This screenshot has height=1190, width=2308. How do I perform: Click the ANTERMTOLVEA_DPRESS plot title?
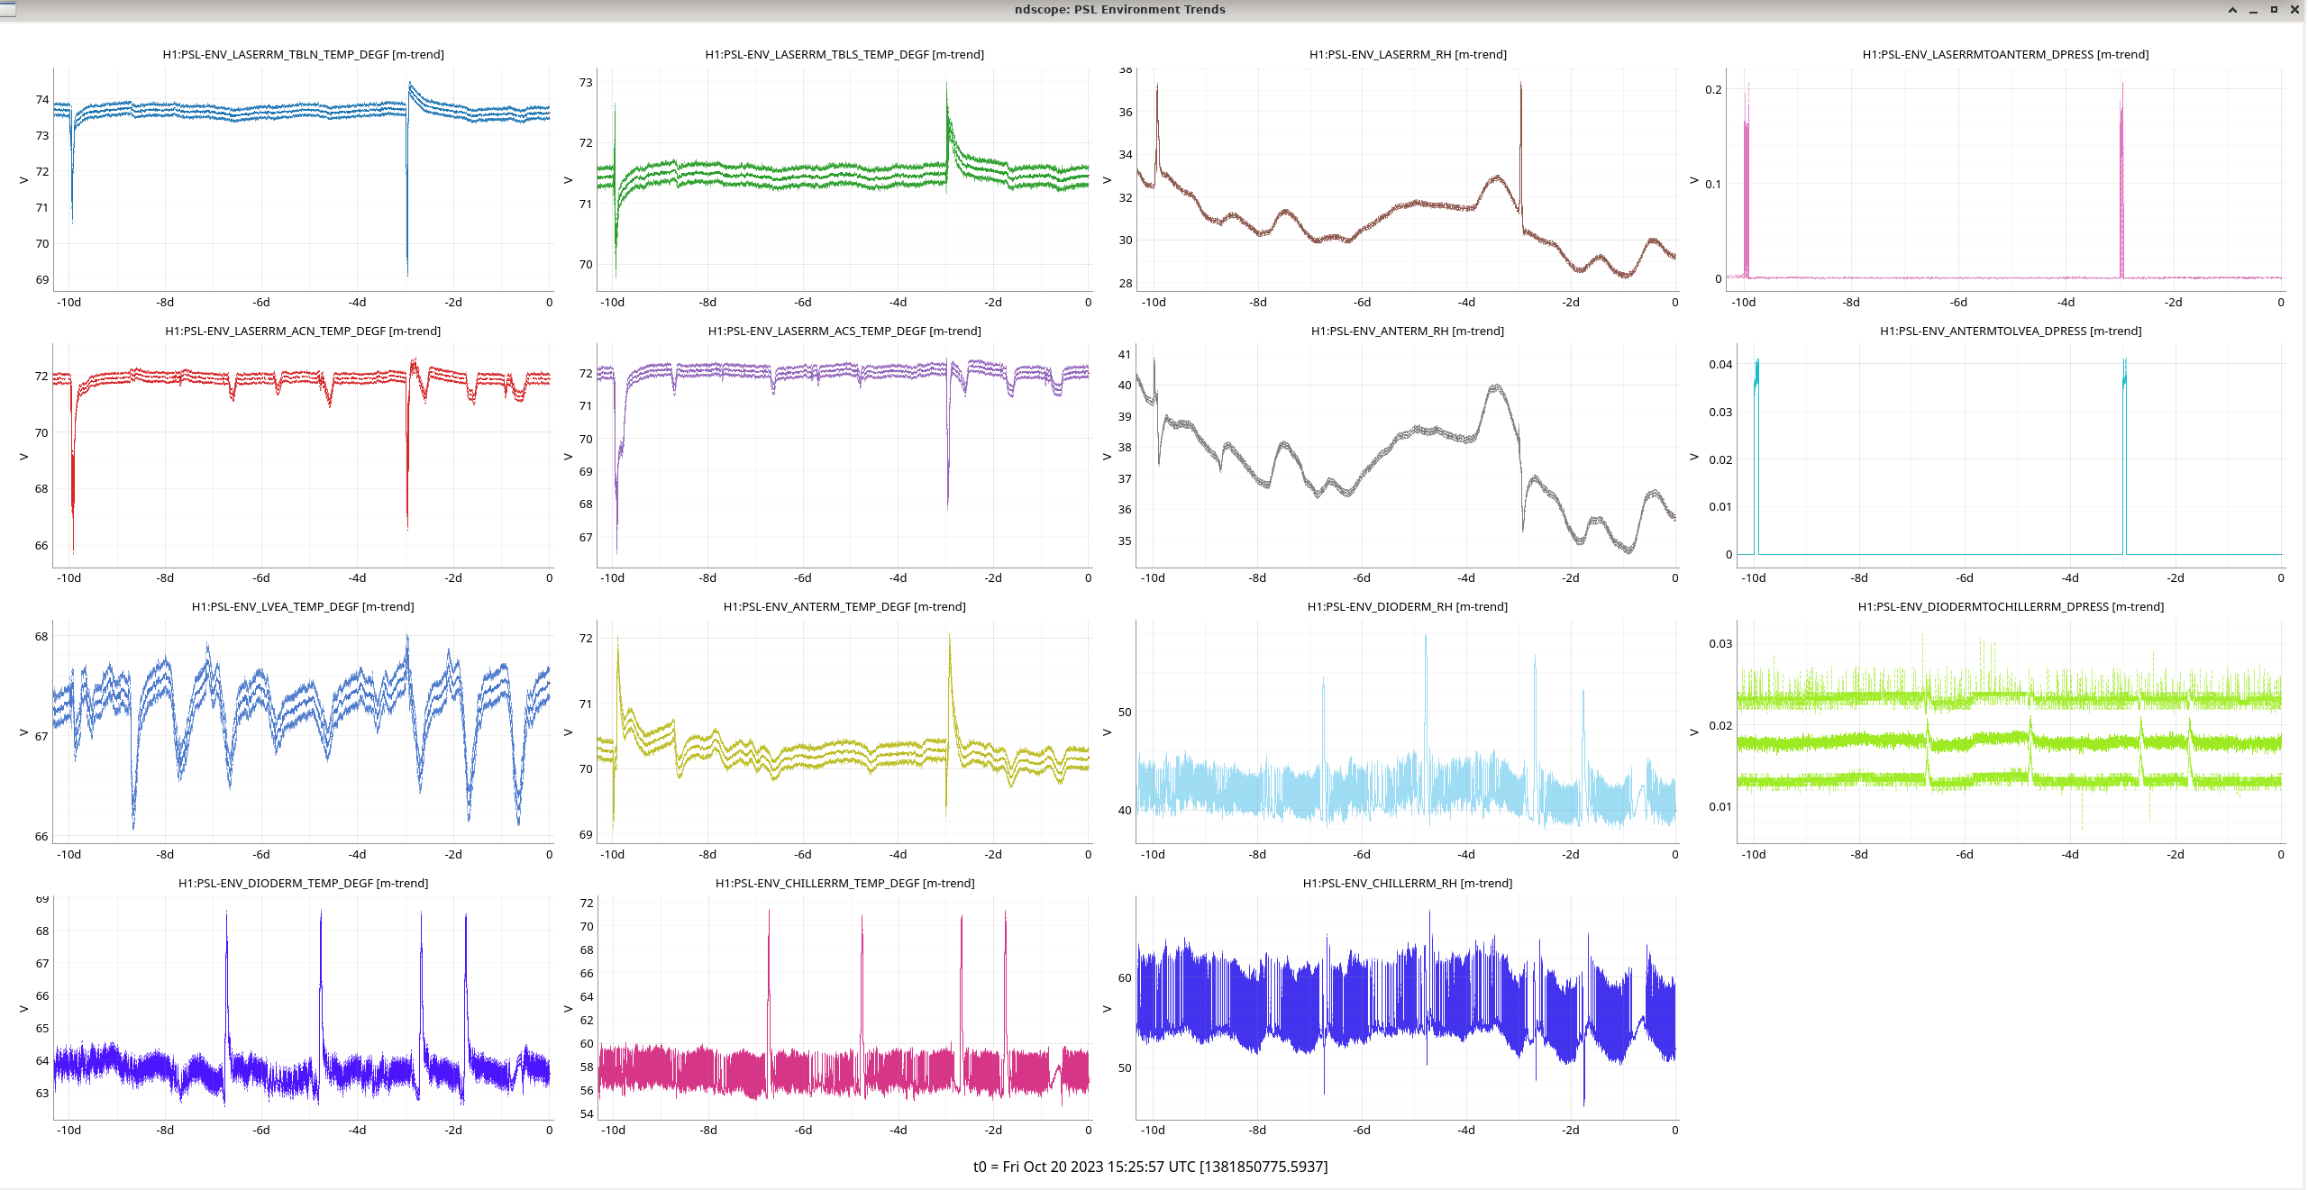(2010, 332)
